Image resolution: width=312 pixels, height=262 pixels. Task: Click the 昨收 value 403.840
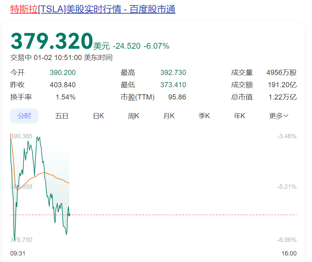pos(62,85)
